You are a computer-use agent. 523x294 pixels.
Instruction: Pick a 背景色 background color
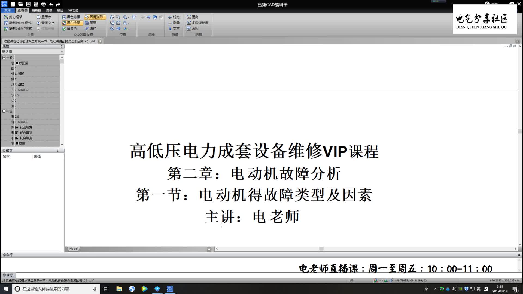coord(69,29)
